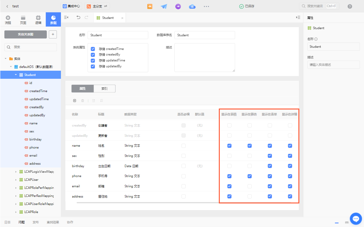
Task: Toggle 显示在表单 for birthday row
Action: [x=270, y=166]
